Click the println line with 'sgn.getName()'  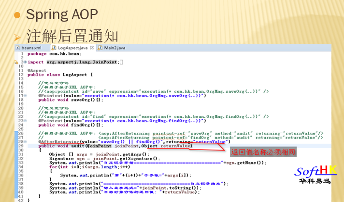tap(158, 163)
